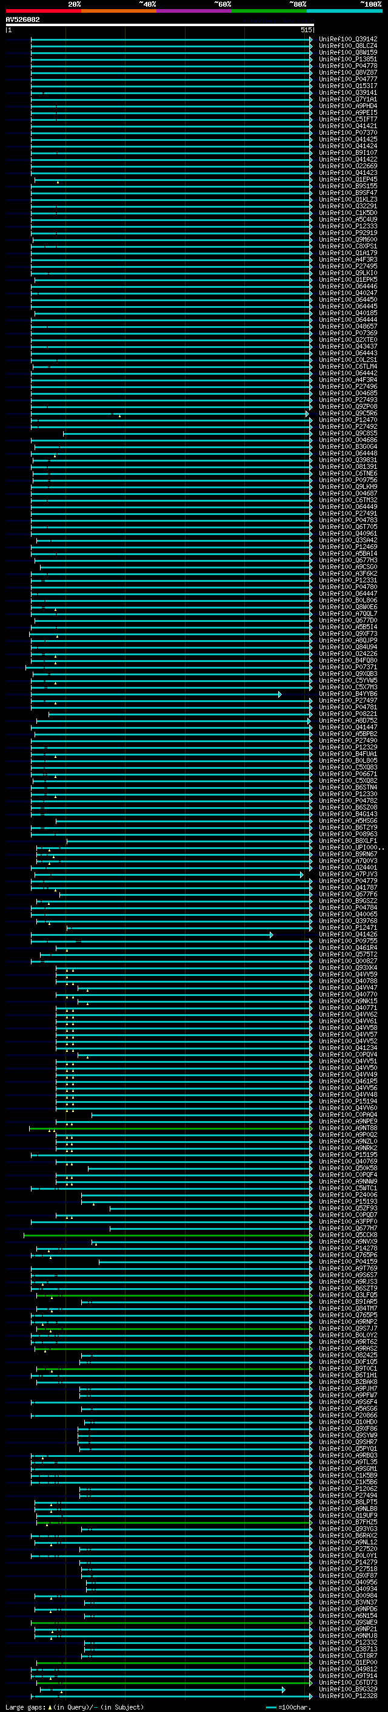The image size is (388, 1712).
Task: Select hit label UniRef100_B9G329
Action: pyautogui.click(x=347, y=1689)
